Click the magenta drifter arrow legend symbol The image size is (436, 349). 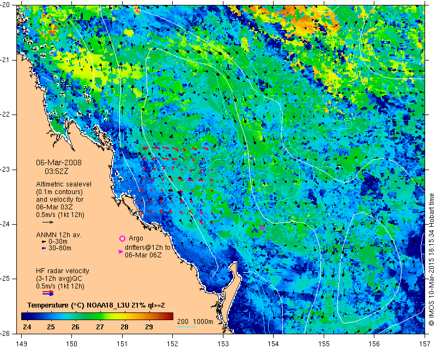[120, 251]
